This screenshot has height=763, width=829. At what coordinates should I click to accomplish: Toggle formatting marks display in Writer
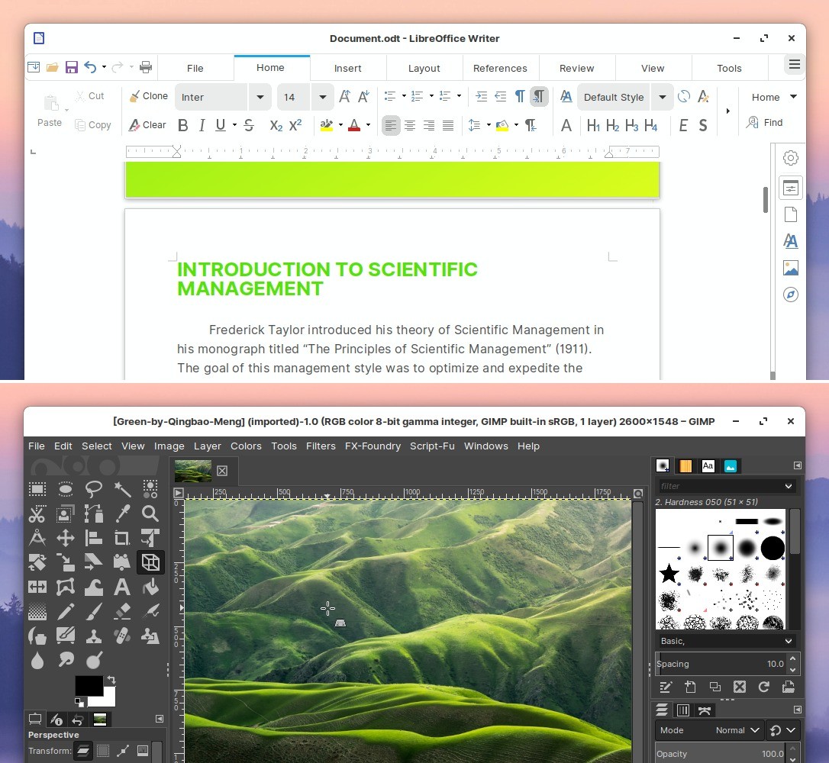click(x=539, y=97)
